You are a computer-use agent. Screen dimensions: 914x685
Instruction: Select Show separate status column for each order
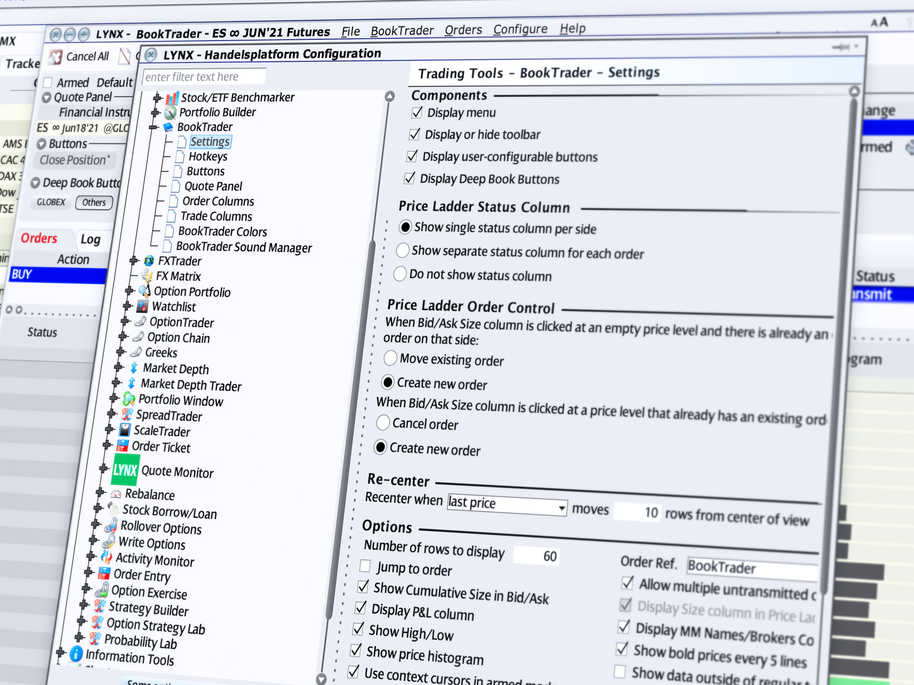(x=402, y=250)
